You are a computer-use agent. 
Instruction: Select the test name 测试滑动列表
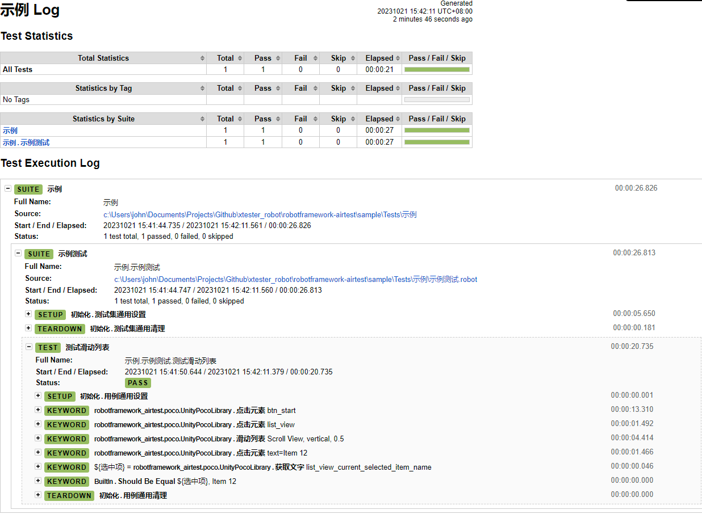[87, 347]
